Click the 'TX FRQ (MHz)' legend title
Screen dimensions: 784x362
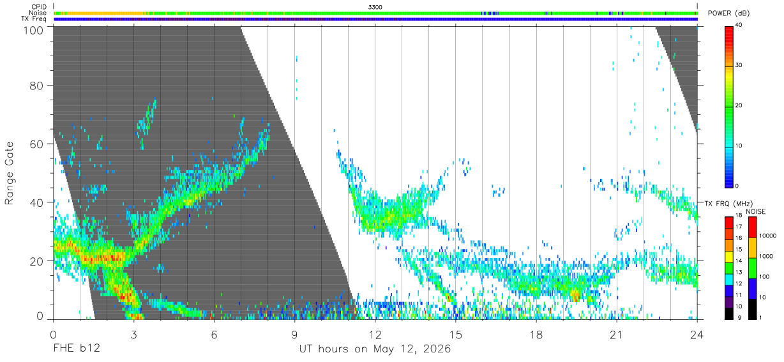pos(729,203)
